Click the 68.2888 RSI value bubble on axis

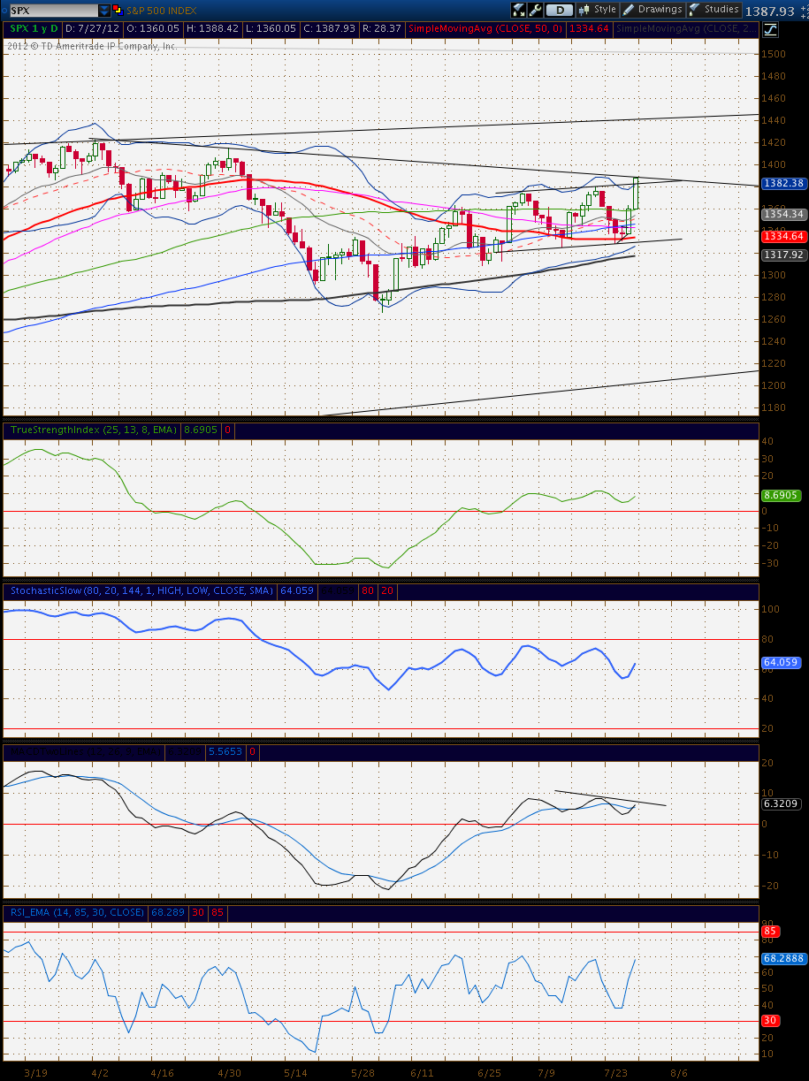[x=783, y=958]
